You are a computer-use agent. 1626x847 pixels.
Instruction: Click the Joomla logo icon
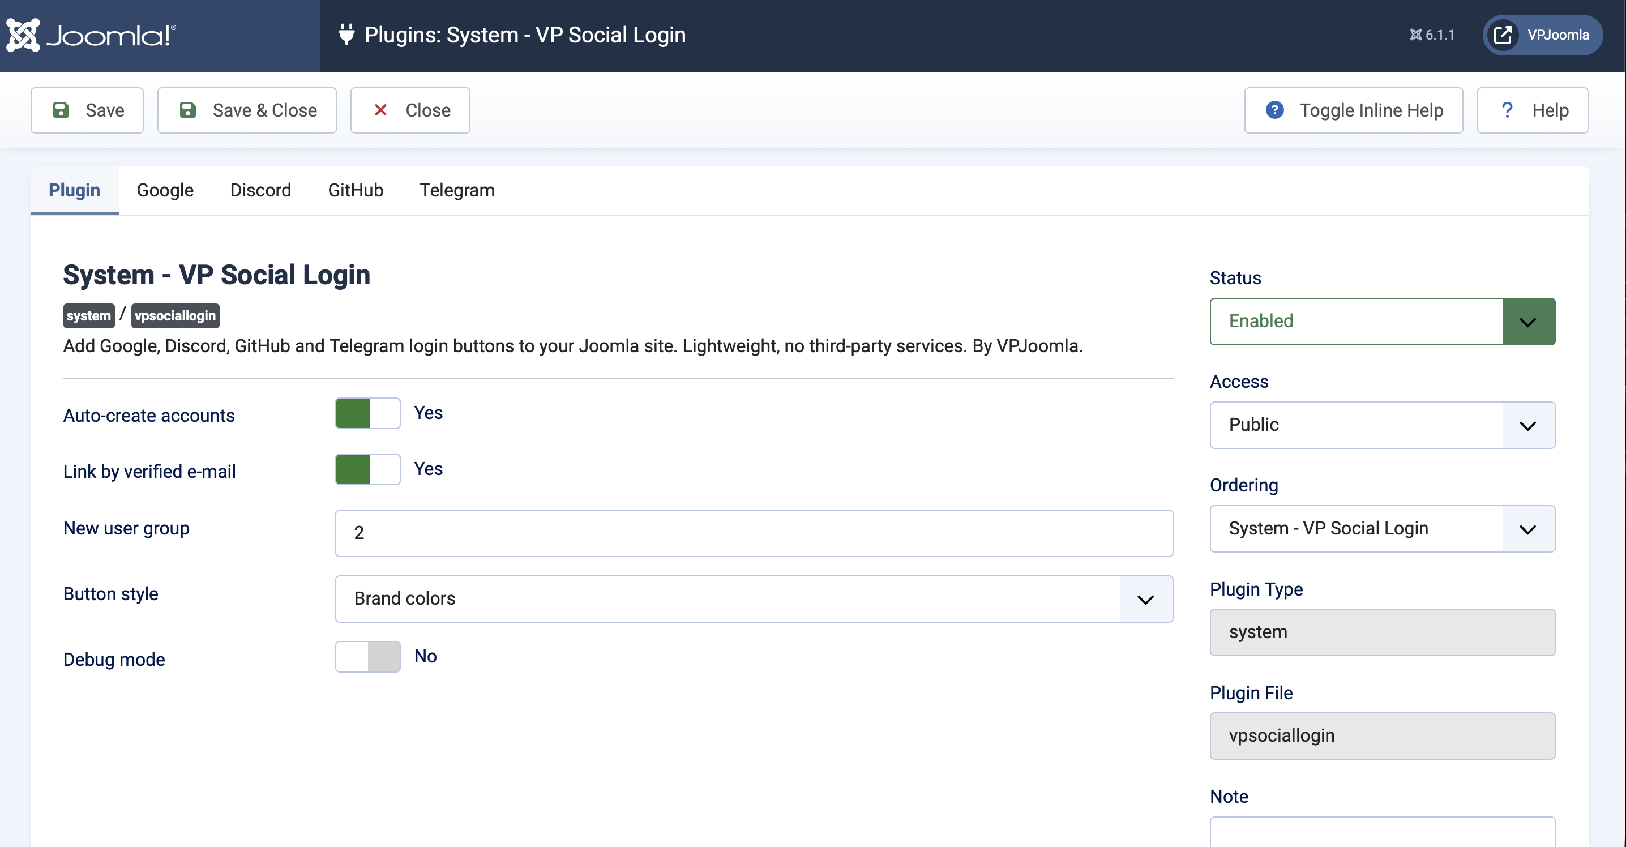click(23, 35)
